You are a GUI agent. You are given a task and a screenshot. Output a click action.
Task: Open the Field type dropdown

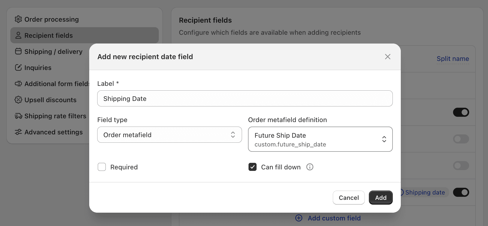(x=169, y=135)
